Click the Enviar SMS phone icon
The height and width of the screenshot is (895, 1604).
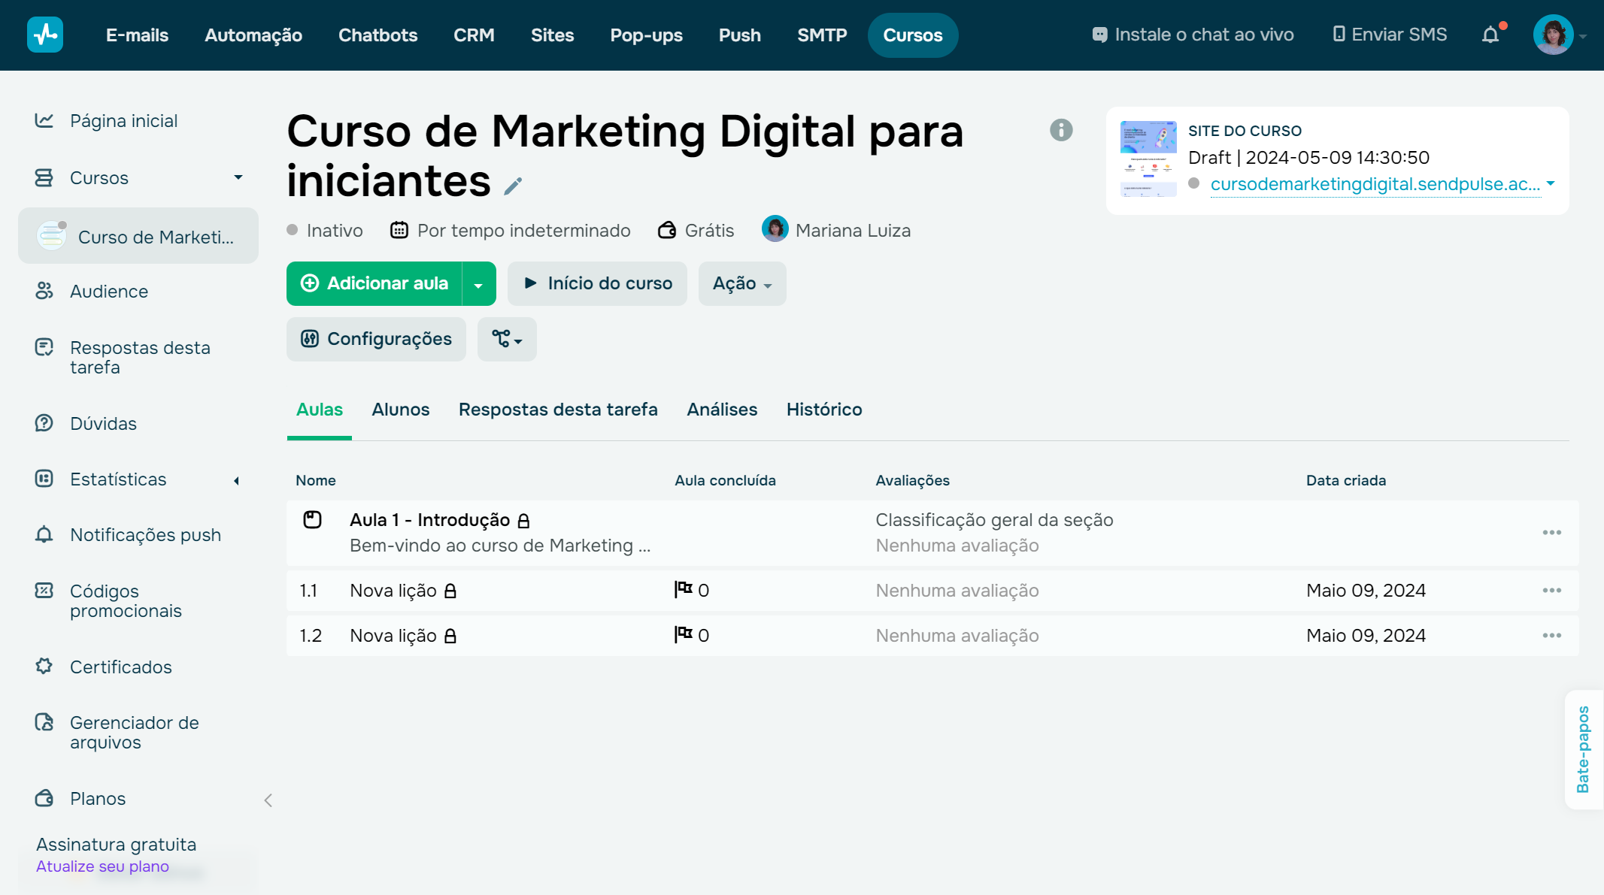1339,34
